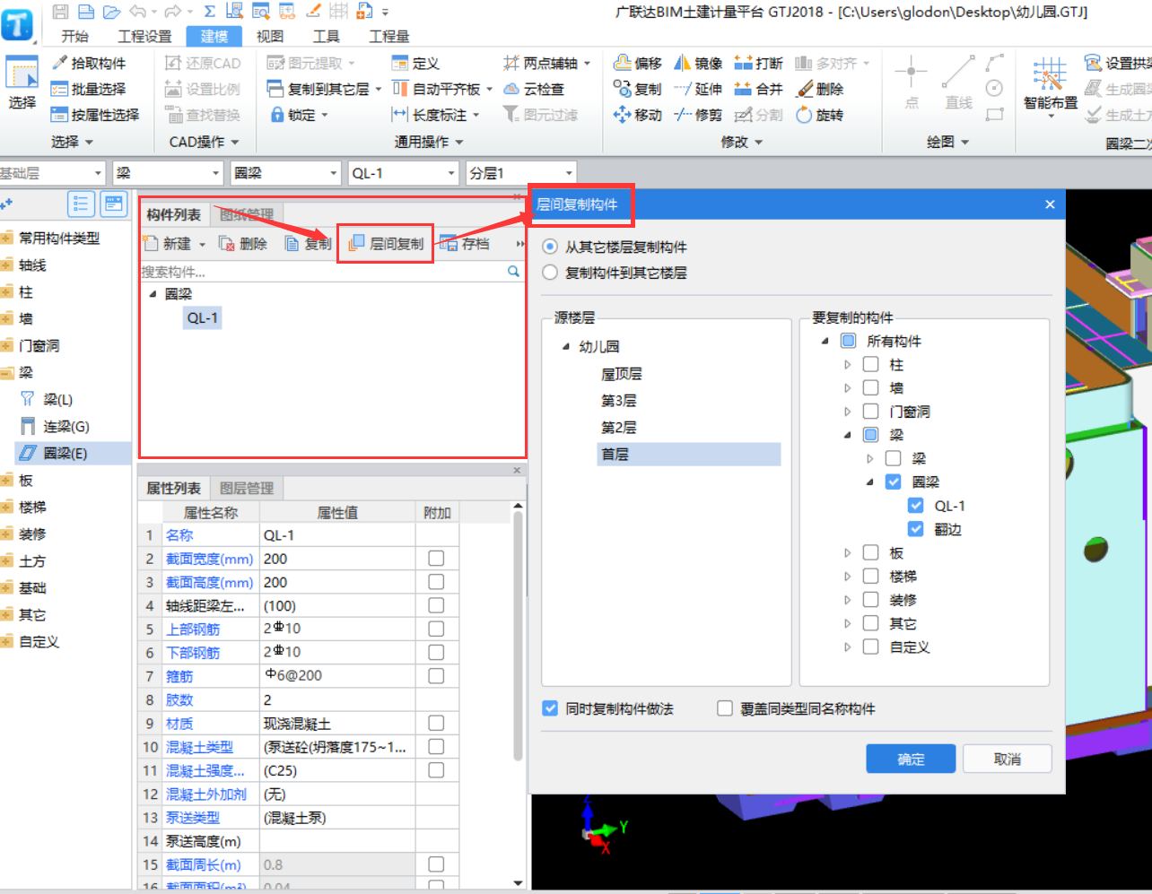The height and width of the screenshot is (894, 1152).
Task: Select 从其它楼层复制构件 radio option
Action: (x=550, y=247)
